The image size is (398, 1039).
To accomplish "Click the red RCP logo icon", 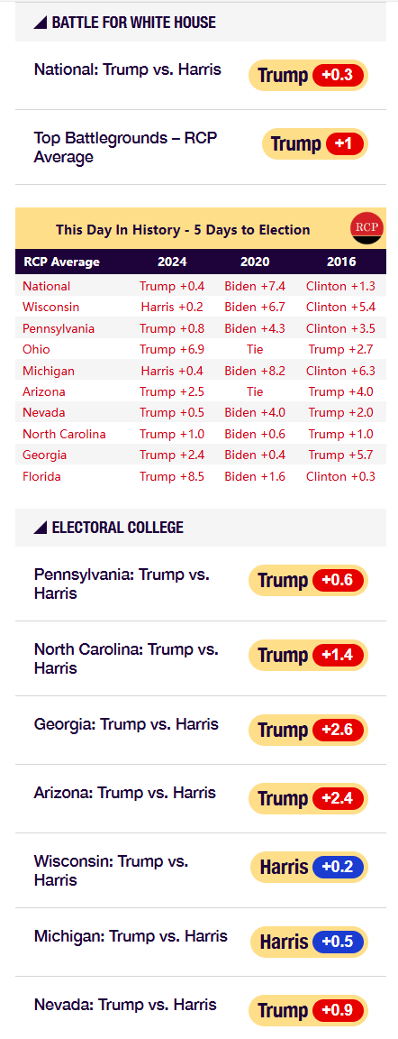I will click(x=366, y=228).
